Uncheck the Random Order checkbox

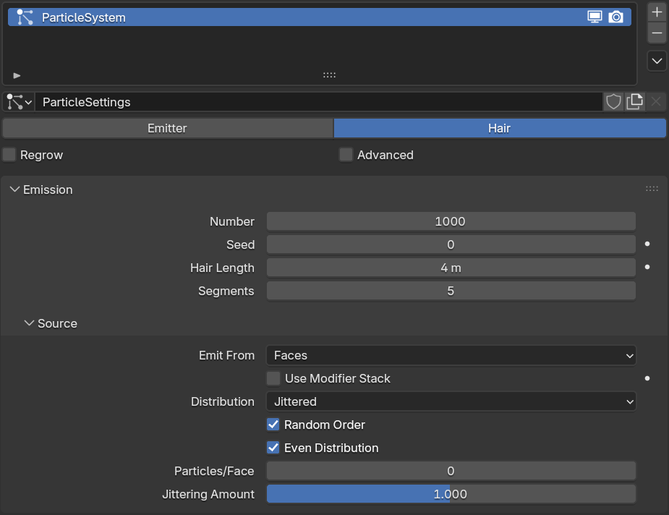[x=273, y=425]
